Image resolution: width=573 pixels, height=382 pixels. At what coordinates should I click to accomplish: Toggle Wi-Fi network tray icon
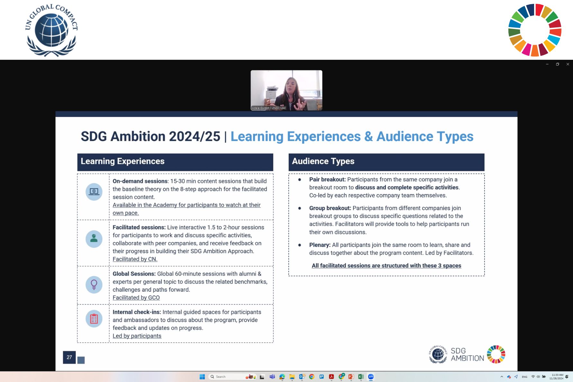coord(533,377)
